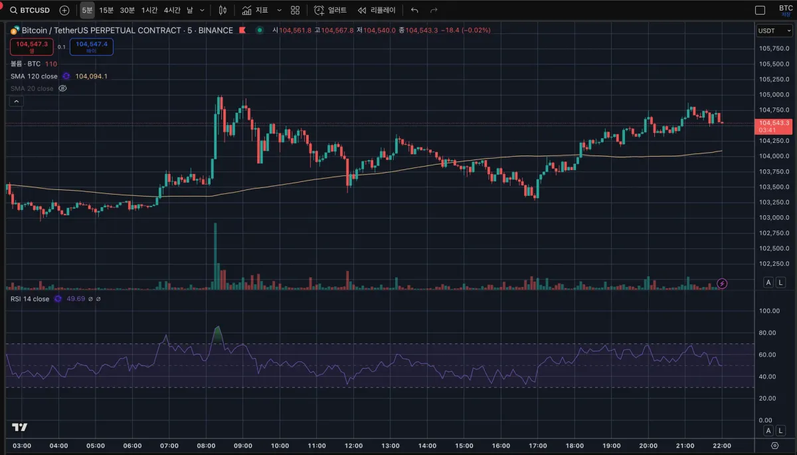Image resolution: width=797 pixels, height=455 pixels.
Task: Click the blue 104,547.4 buy button
Action: tap(92, 46)
